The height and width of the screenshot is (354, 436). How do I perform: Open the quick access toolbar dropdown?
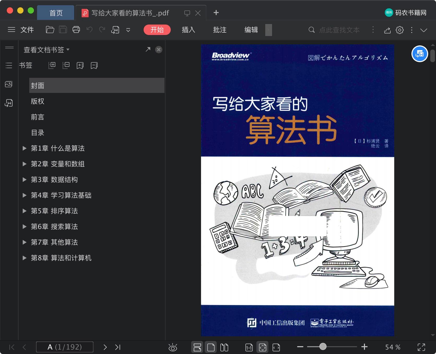(x=128, y=30)
